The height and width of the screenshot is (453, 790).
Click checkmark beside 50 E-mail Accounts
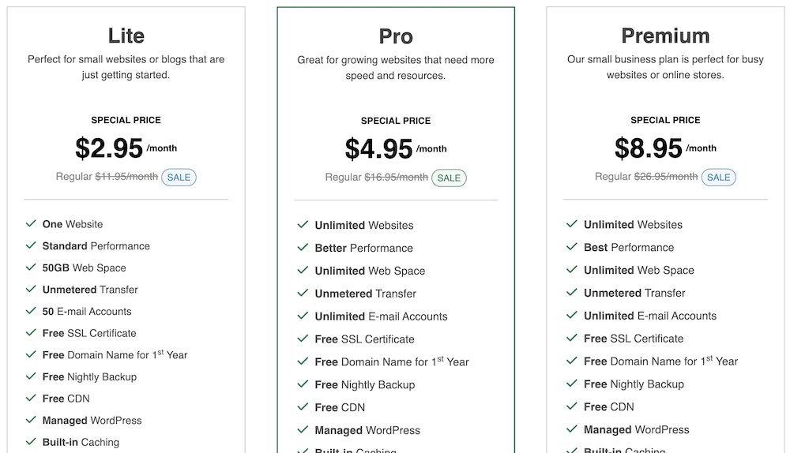(x=31, y=311)
